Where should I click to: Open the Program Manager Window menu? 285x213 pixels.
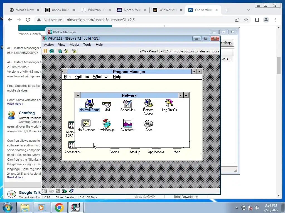click(x=100, y=77)
